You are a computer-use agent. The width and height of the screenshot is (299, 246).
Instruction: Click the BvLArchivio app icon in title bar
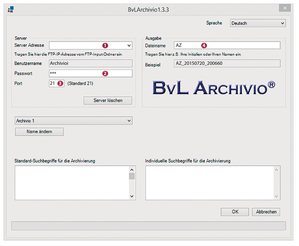tap(11, 10)
